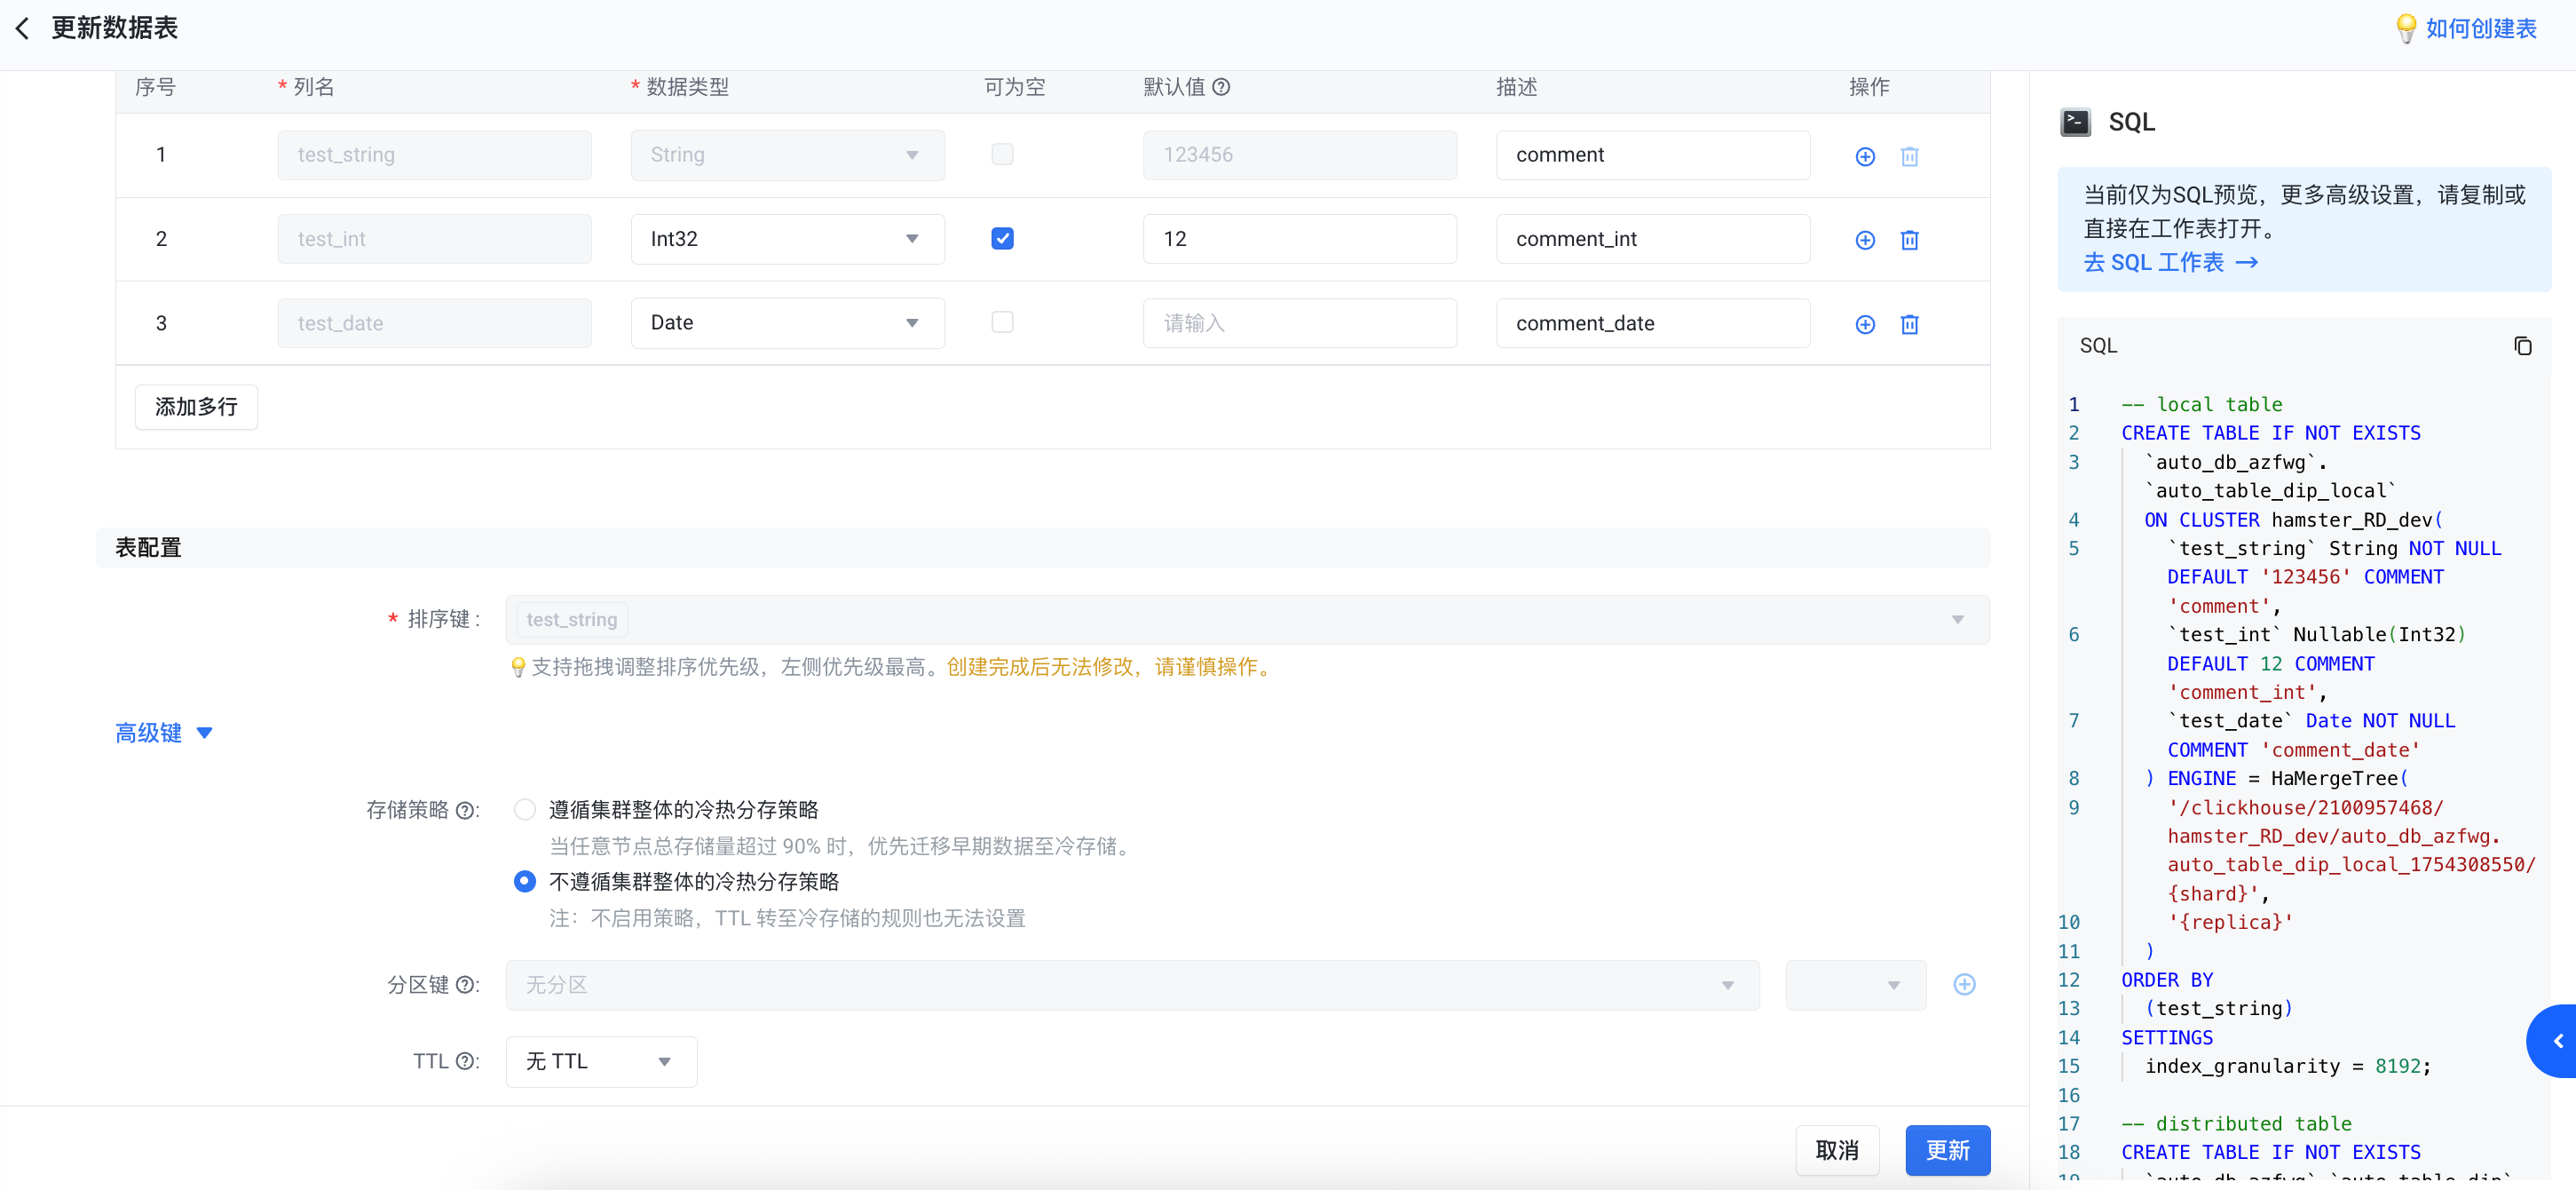Select 遵循集群整体的冷热分存策略 radio option

coord(525,810)
